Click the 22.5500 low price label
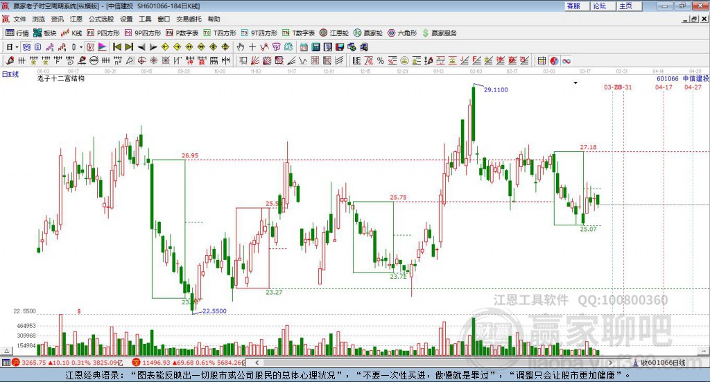Screen dimensions: 710x382 click(x=214, y=311)
